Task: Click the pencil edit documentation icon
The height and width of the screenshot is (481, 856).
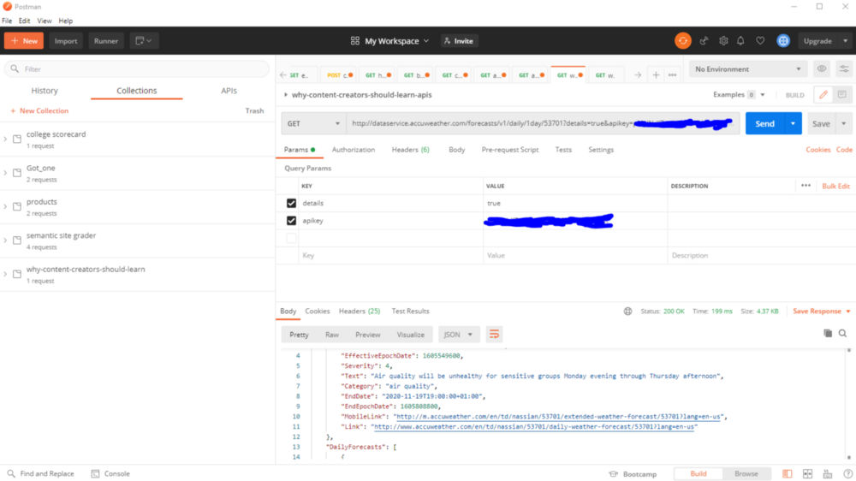Action: (x=823, y=95)
